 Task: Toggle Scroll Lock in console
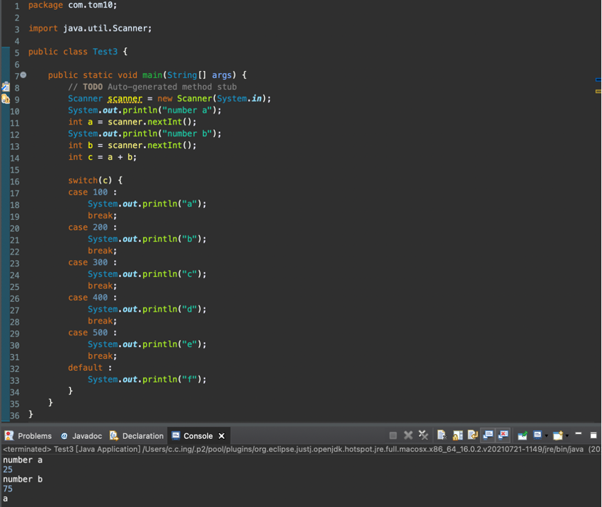coord(457,435)
